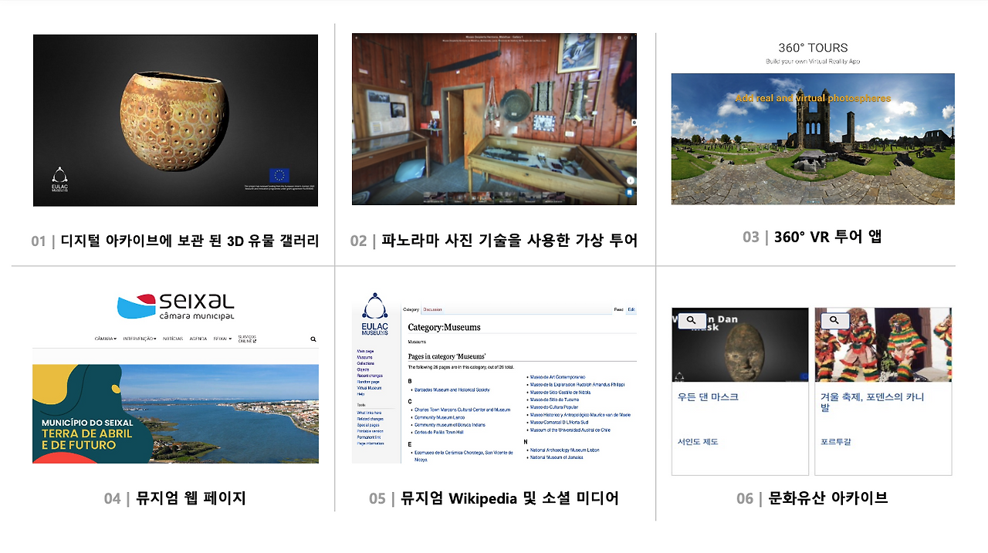Open Ecomuseo de la Cerámica Chorotega link
988x553 pixels.
coord(463,456)
